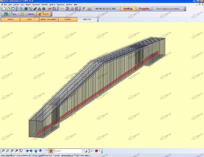The image size is (204, 157).
Task: Click the Progetto button
Action: tap(144, 9)
